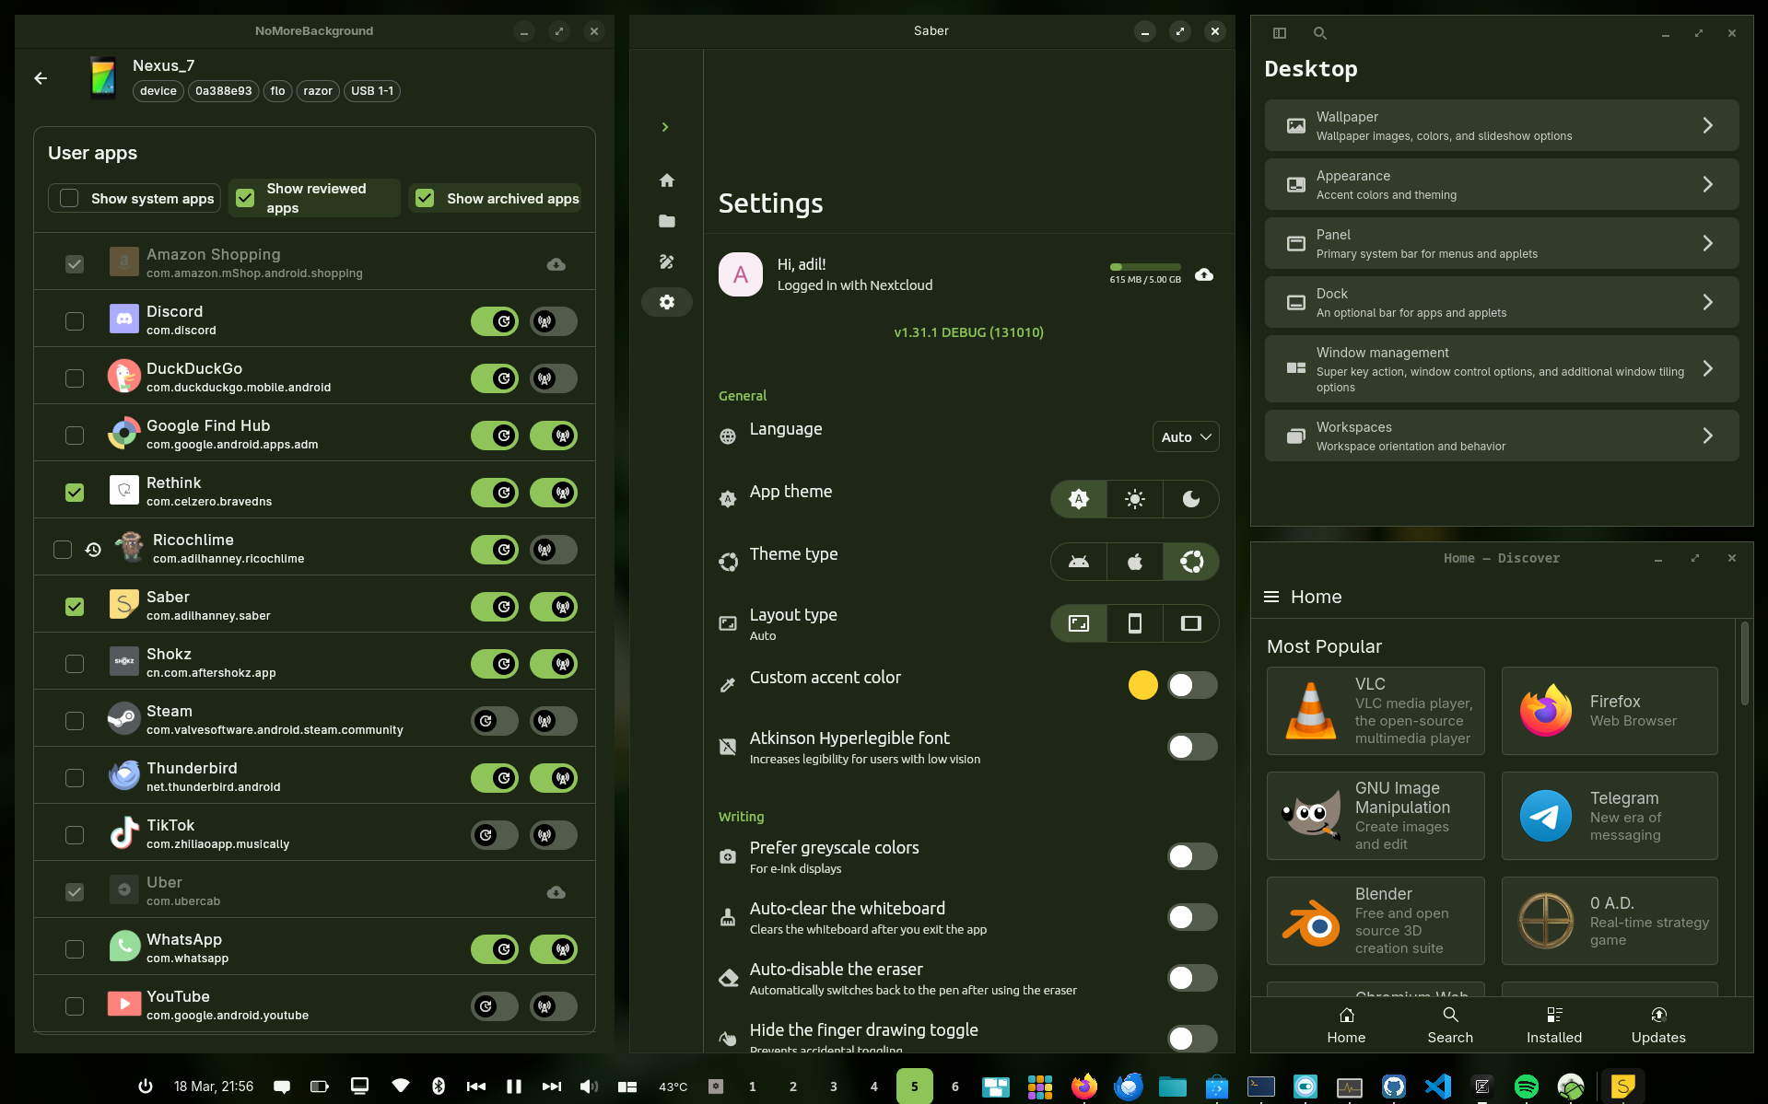Select dark moon app theme in Saber
Viewport: 1768px width, 1104px height.
[1191, 499]
